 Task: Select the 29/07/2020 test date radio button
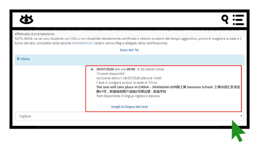click(x=92, y=69)
